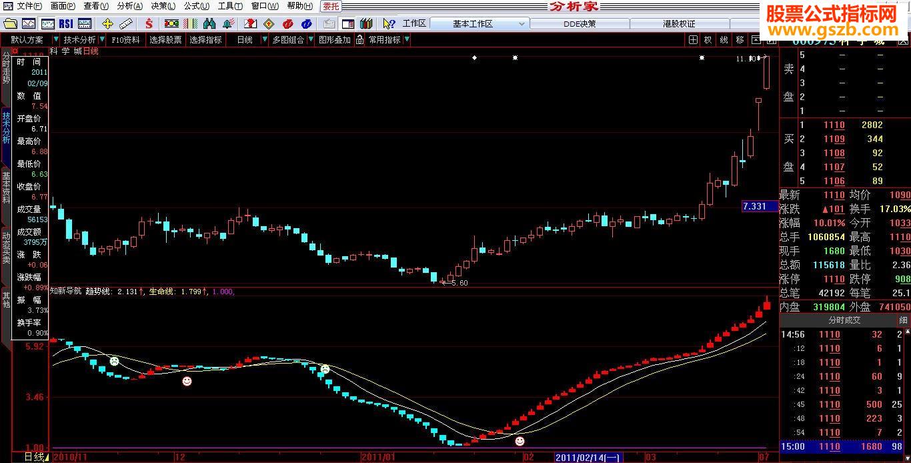The image size is (911, 463).
Task: Click the 图形叠加 button
Action: coord(334,39)
